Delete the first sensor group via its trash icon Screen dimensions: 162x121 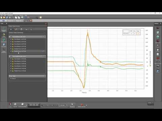coord(45,37)
